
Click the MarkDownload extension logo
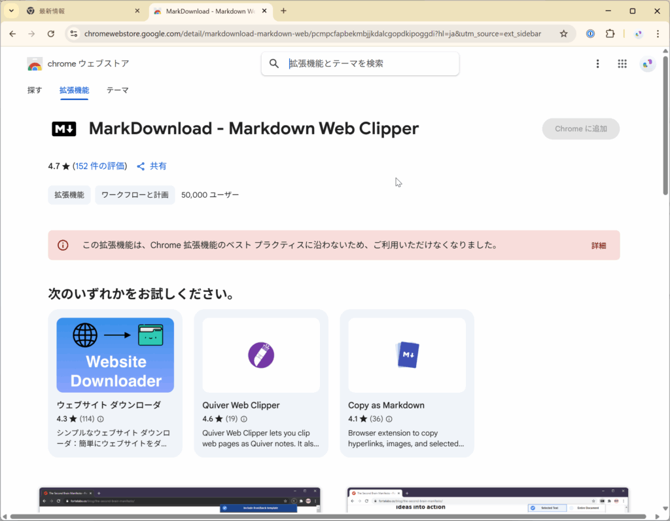click(x=64, y=129)
